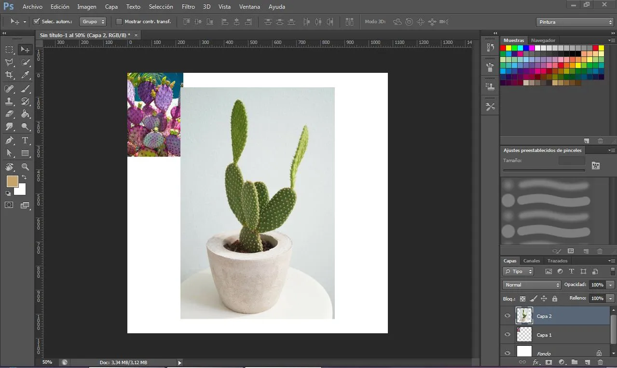Image resolution: width=617 pixels, height=368 pixels.
Task: Toggle visibility of the Fondo layer
Action: point(507,353)
